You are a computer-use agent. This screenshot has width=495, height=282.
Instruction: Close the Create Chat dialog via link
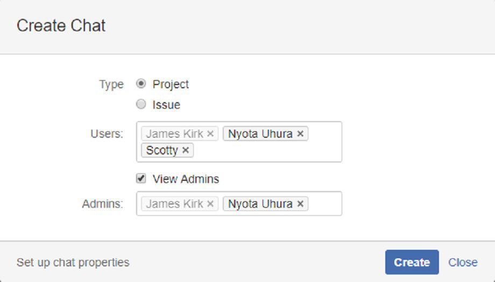(x=463, y=262)
